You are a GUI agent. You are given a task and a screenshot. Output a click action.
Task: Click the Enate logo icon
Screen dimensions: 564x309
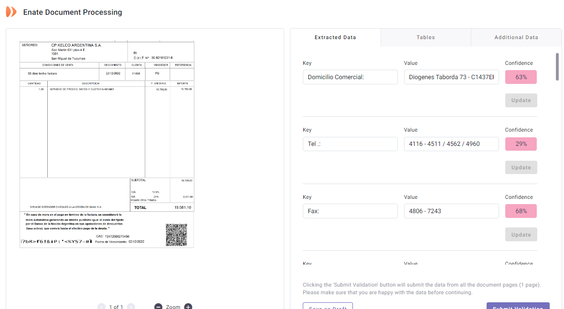tap(11, 12)
